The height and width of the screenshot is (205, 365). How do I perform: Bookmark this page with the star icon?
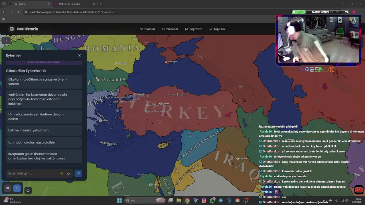338,12
